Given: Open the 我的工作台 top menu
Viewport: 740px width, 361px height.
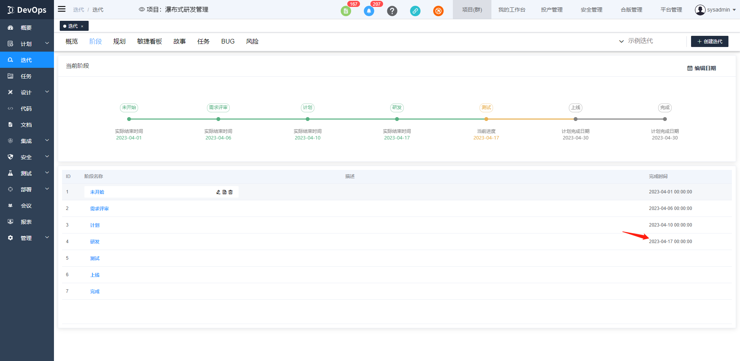Looking at the screenshot, I should click(x=511, y=10).
